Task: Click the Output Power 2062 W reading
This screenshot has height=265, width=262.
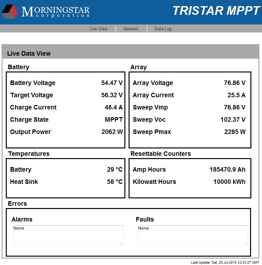Action: pyautogui.click(x=112, y=132)
